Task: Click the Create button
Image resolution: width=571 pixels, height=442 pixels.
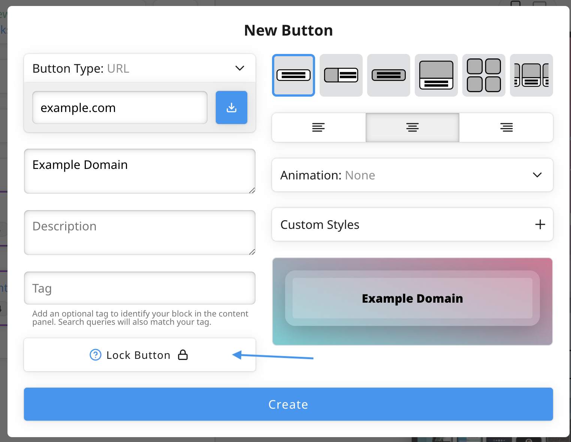Action: 288,404
